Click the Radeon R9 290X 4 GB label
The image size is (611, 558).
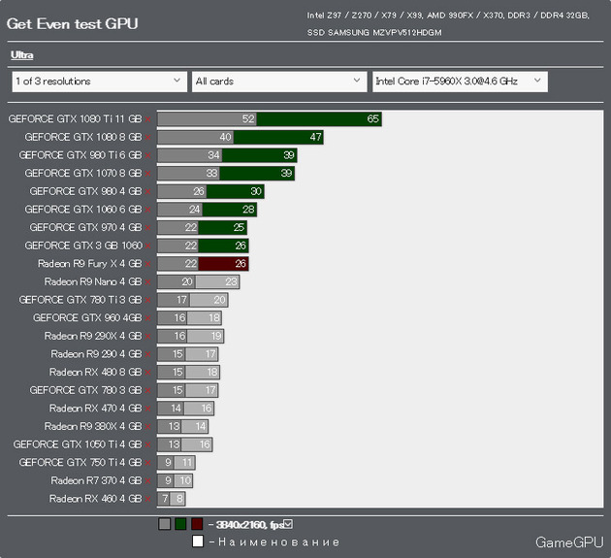pos(93,336)
